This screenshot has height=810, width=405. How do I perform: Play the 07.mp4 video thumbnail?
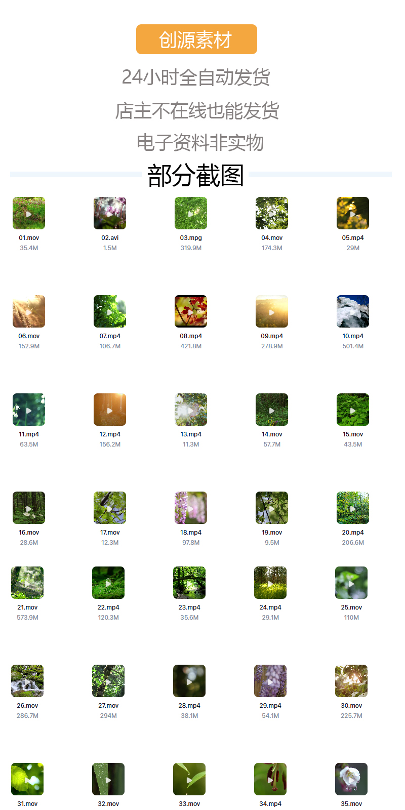click(110, 311)
